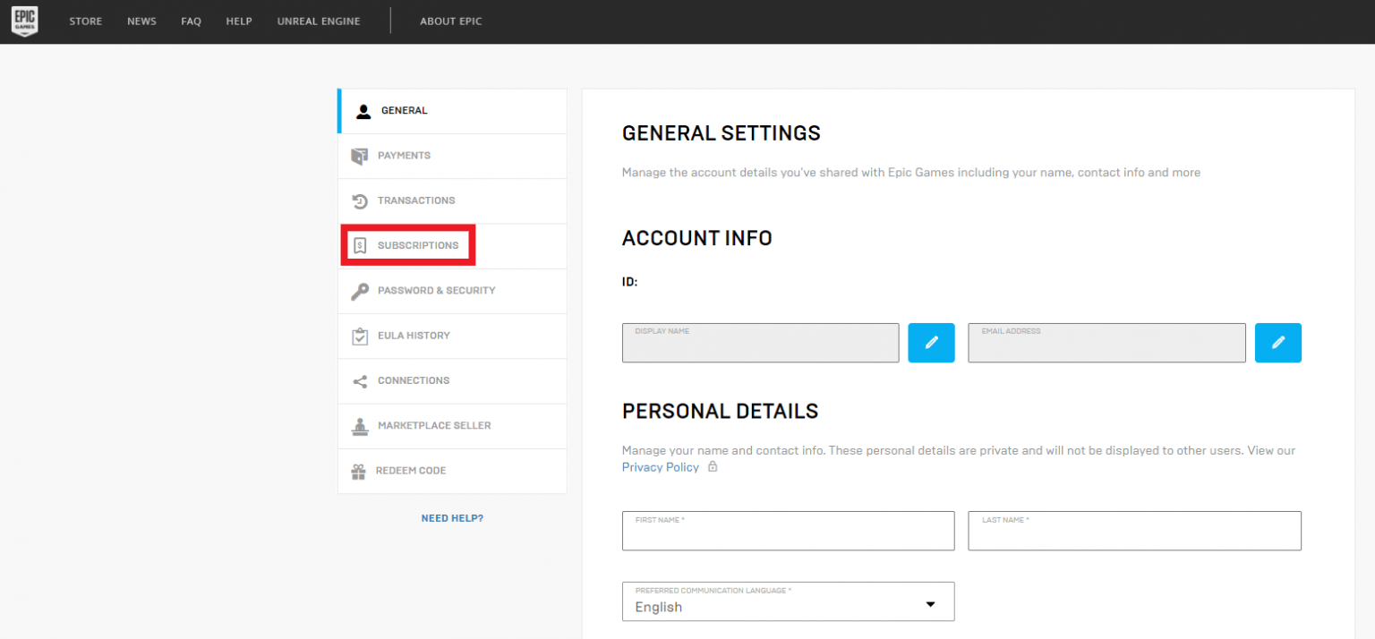Open the EULA History section
This screenshot has height=639, width=1375.
point(452,336)
